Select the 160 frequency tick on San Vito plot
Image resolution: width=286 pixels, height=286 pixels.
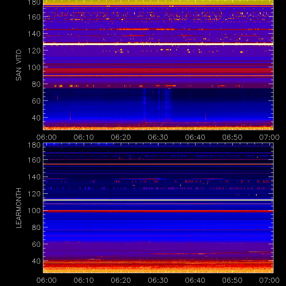(x=34, y=17)
